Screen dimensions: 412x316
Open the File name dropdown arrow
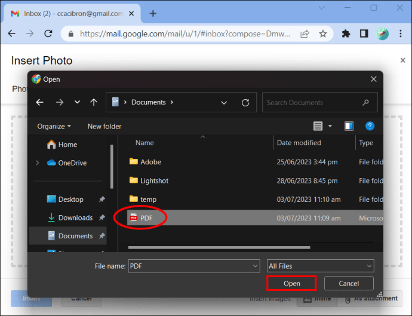pyautogui.click(x=255, y=266)
